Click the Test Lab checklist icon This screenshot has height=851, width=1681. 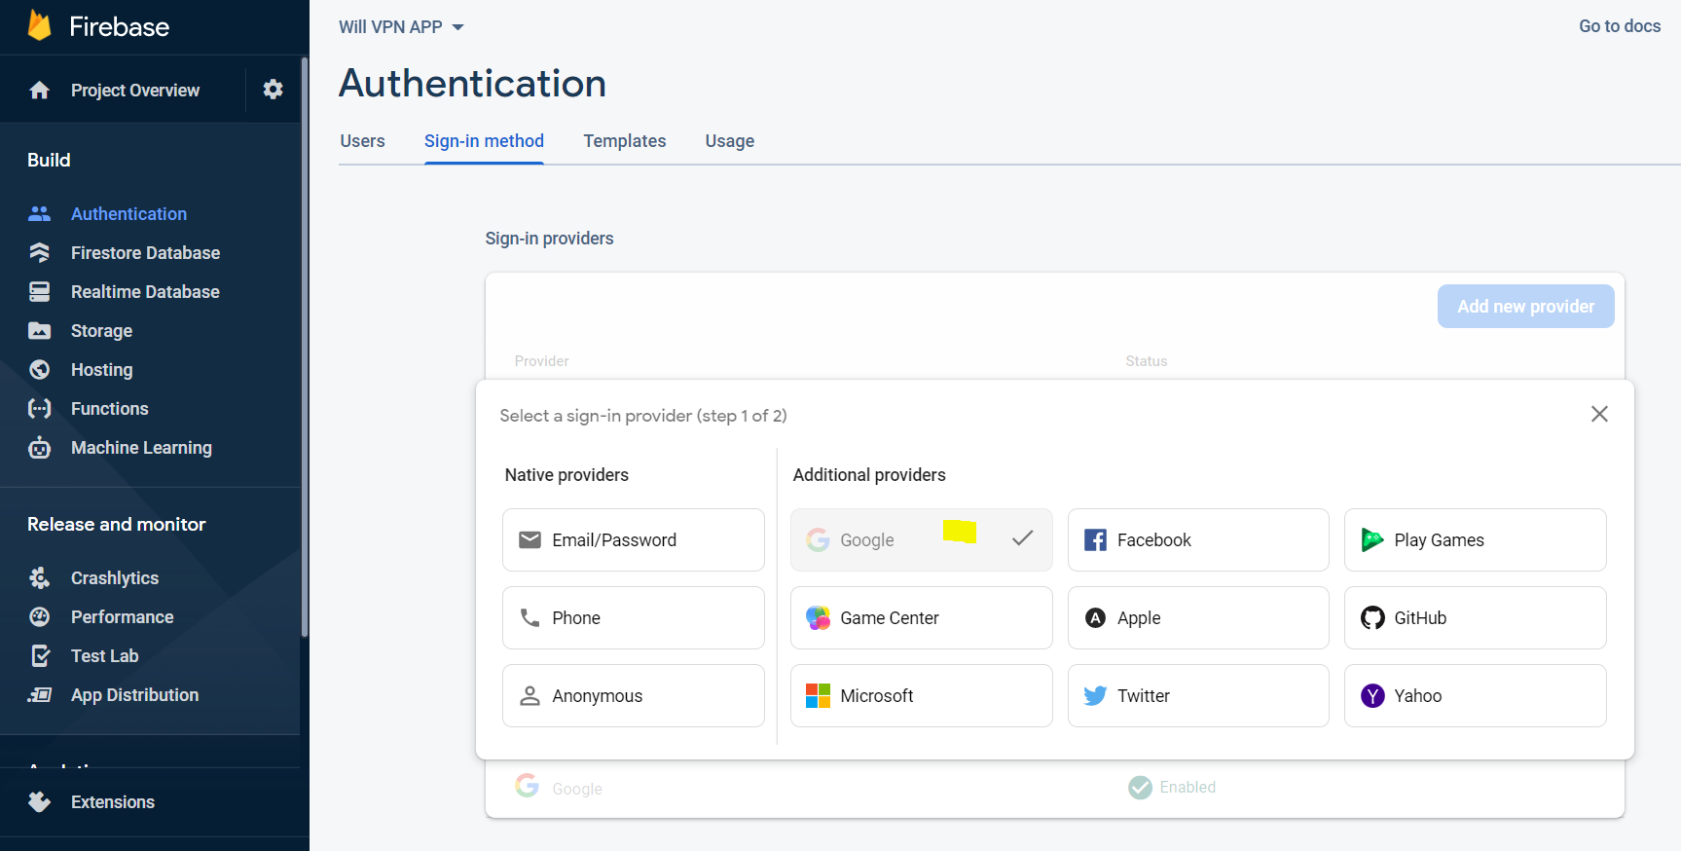(x=39, y=655)
